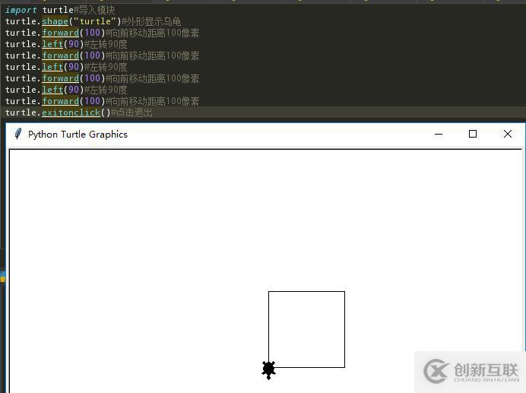This screenshot has width=526, height=393.
Task: Click the 'Python Turtle Graphics' title text
Action: tap(78, 135)
